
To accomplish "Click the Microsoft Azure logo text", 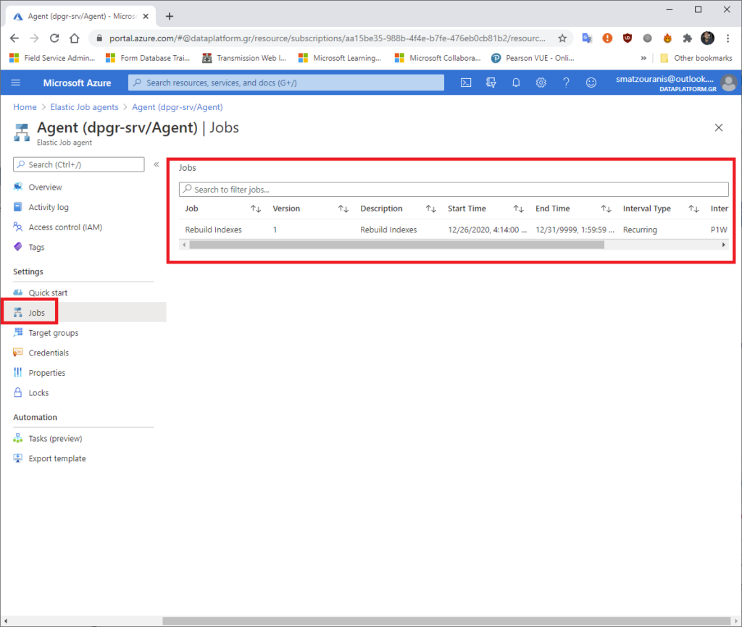I will pyautogui.click(x=77, y=83).
